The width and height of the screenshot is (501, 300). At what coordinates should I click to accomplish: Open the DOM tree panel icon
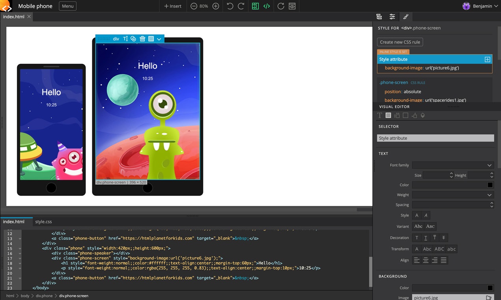[379, 17]
